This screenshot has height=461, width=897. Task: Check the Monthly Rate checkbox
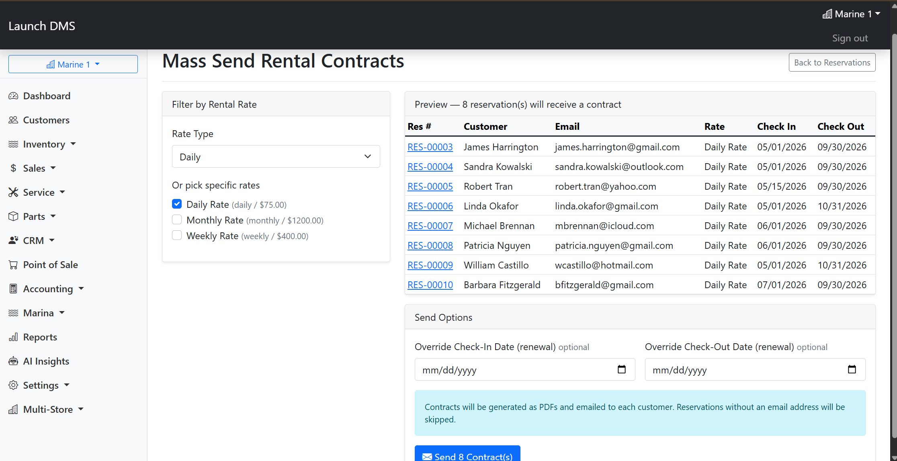click(177, 219)
